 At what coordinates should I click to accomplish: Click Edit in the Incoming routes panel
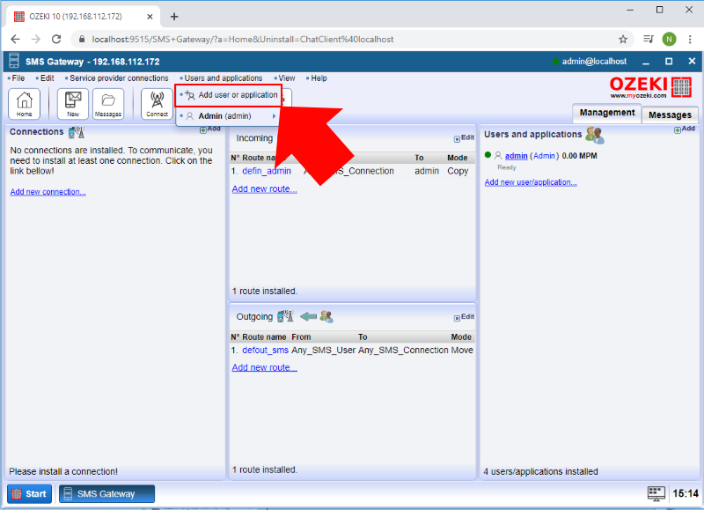465,138
